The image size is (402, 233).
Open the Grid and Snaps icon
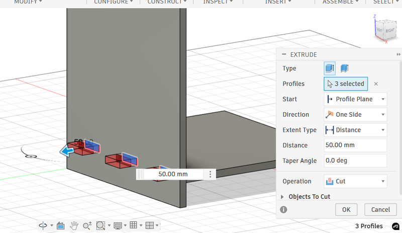pos(133,225)
